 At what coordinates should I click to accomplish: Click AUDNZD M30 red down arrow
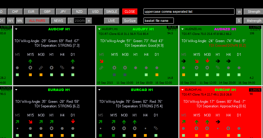[x=207, y=61]
